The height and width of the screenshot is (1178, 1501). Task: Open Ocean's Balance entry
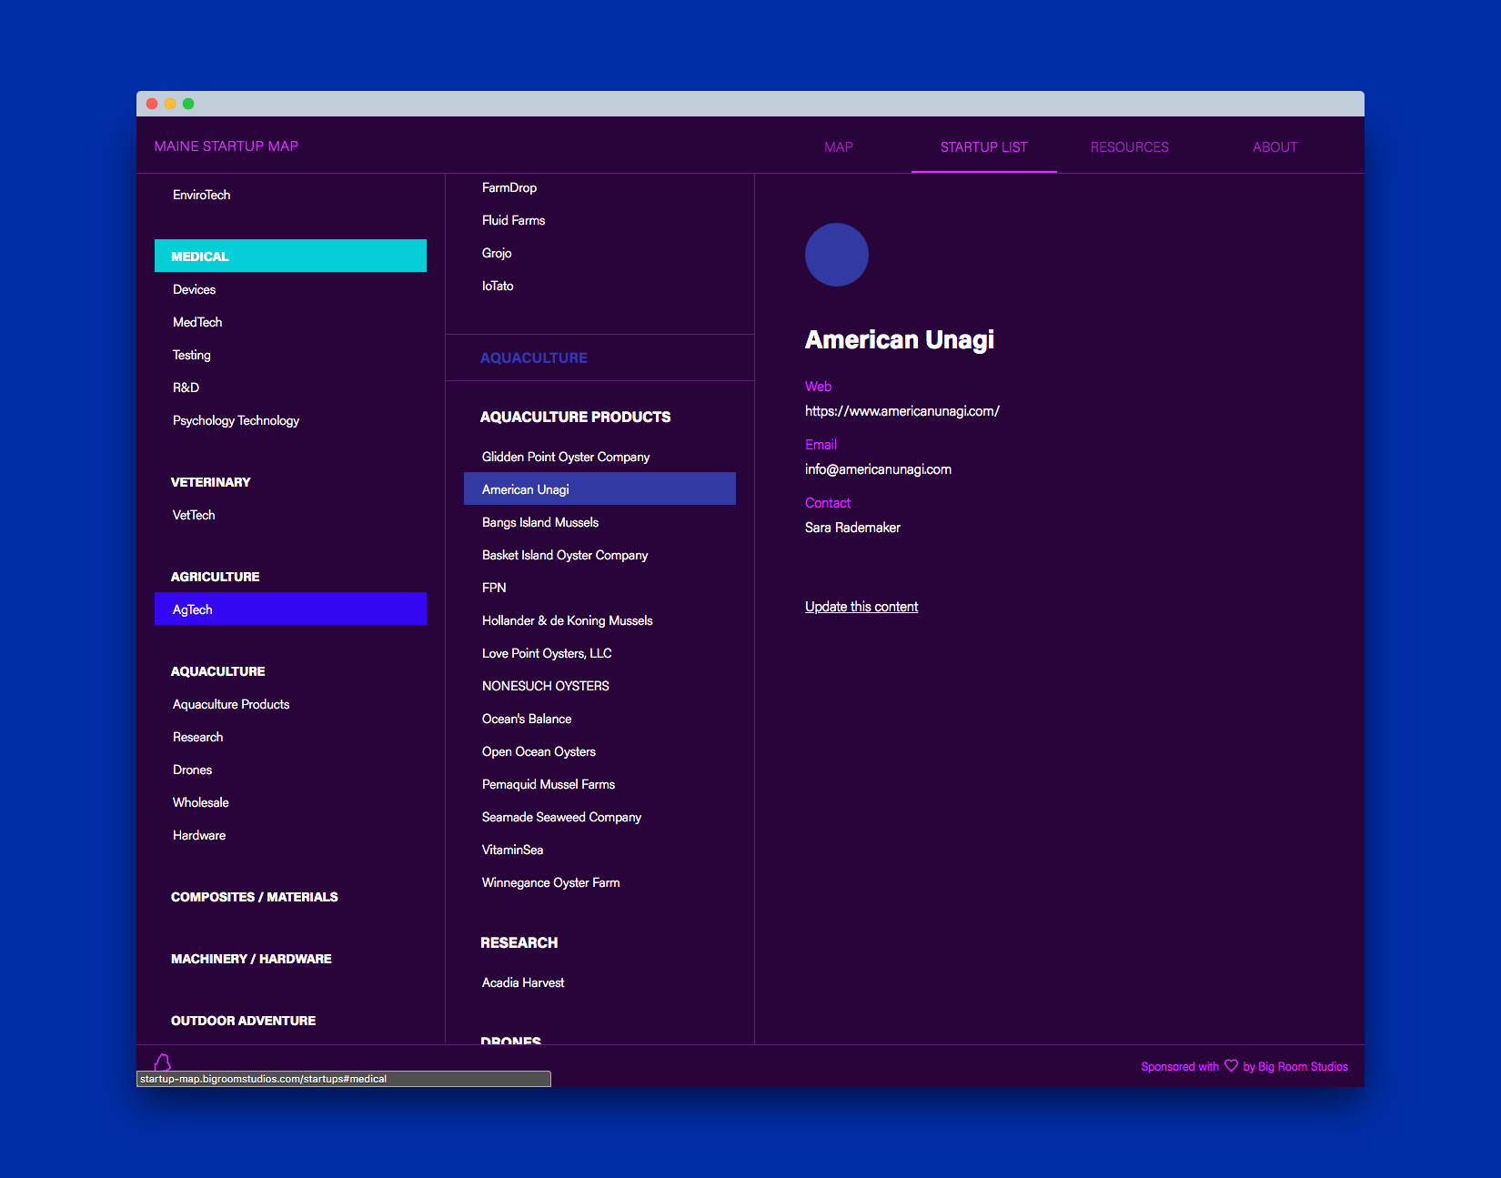(x=527, y=719)
